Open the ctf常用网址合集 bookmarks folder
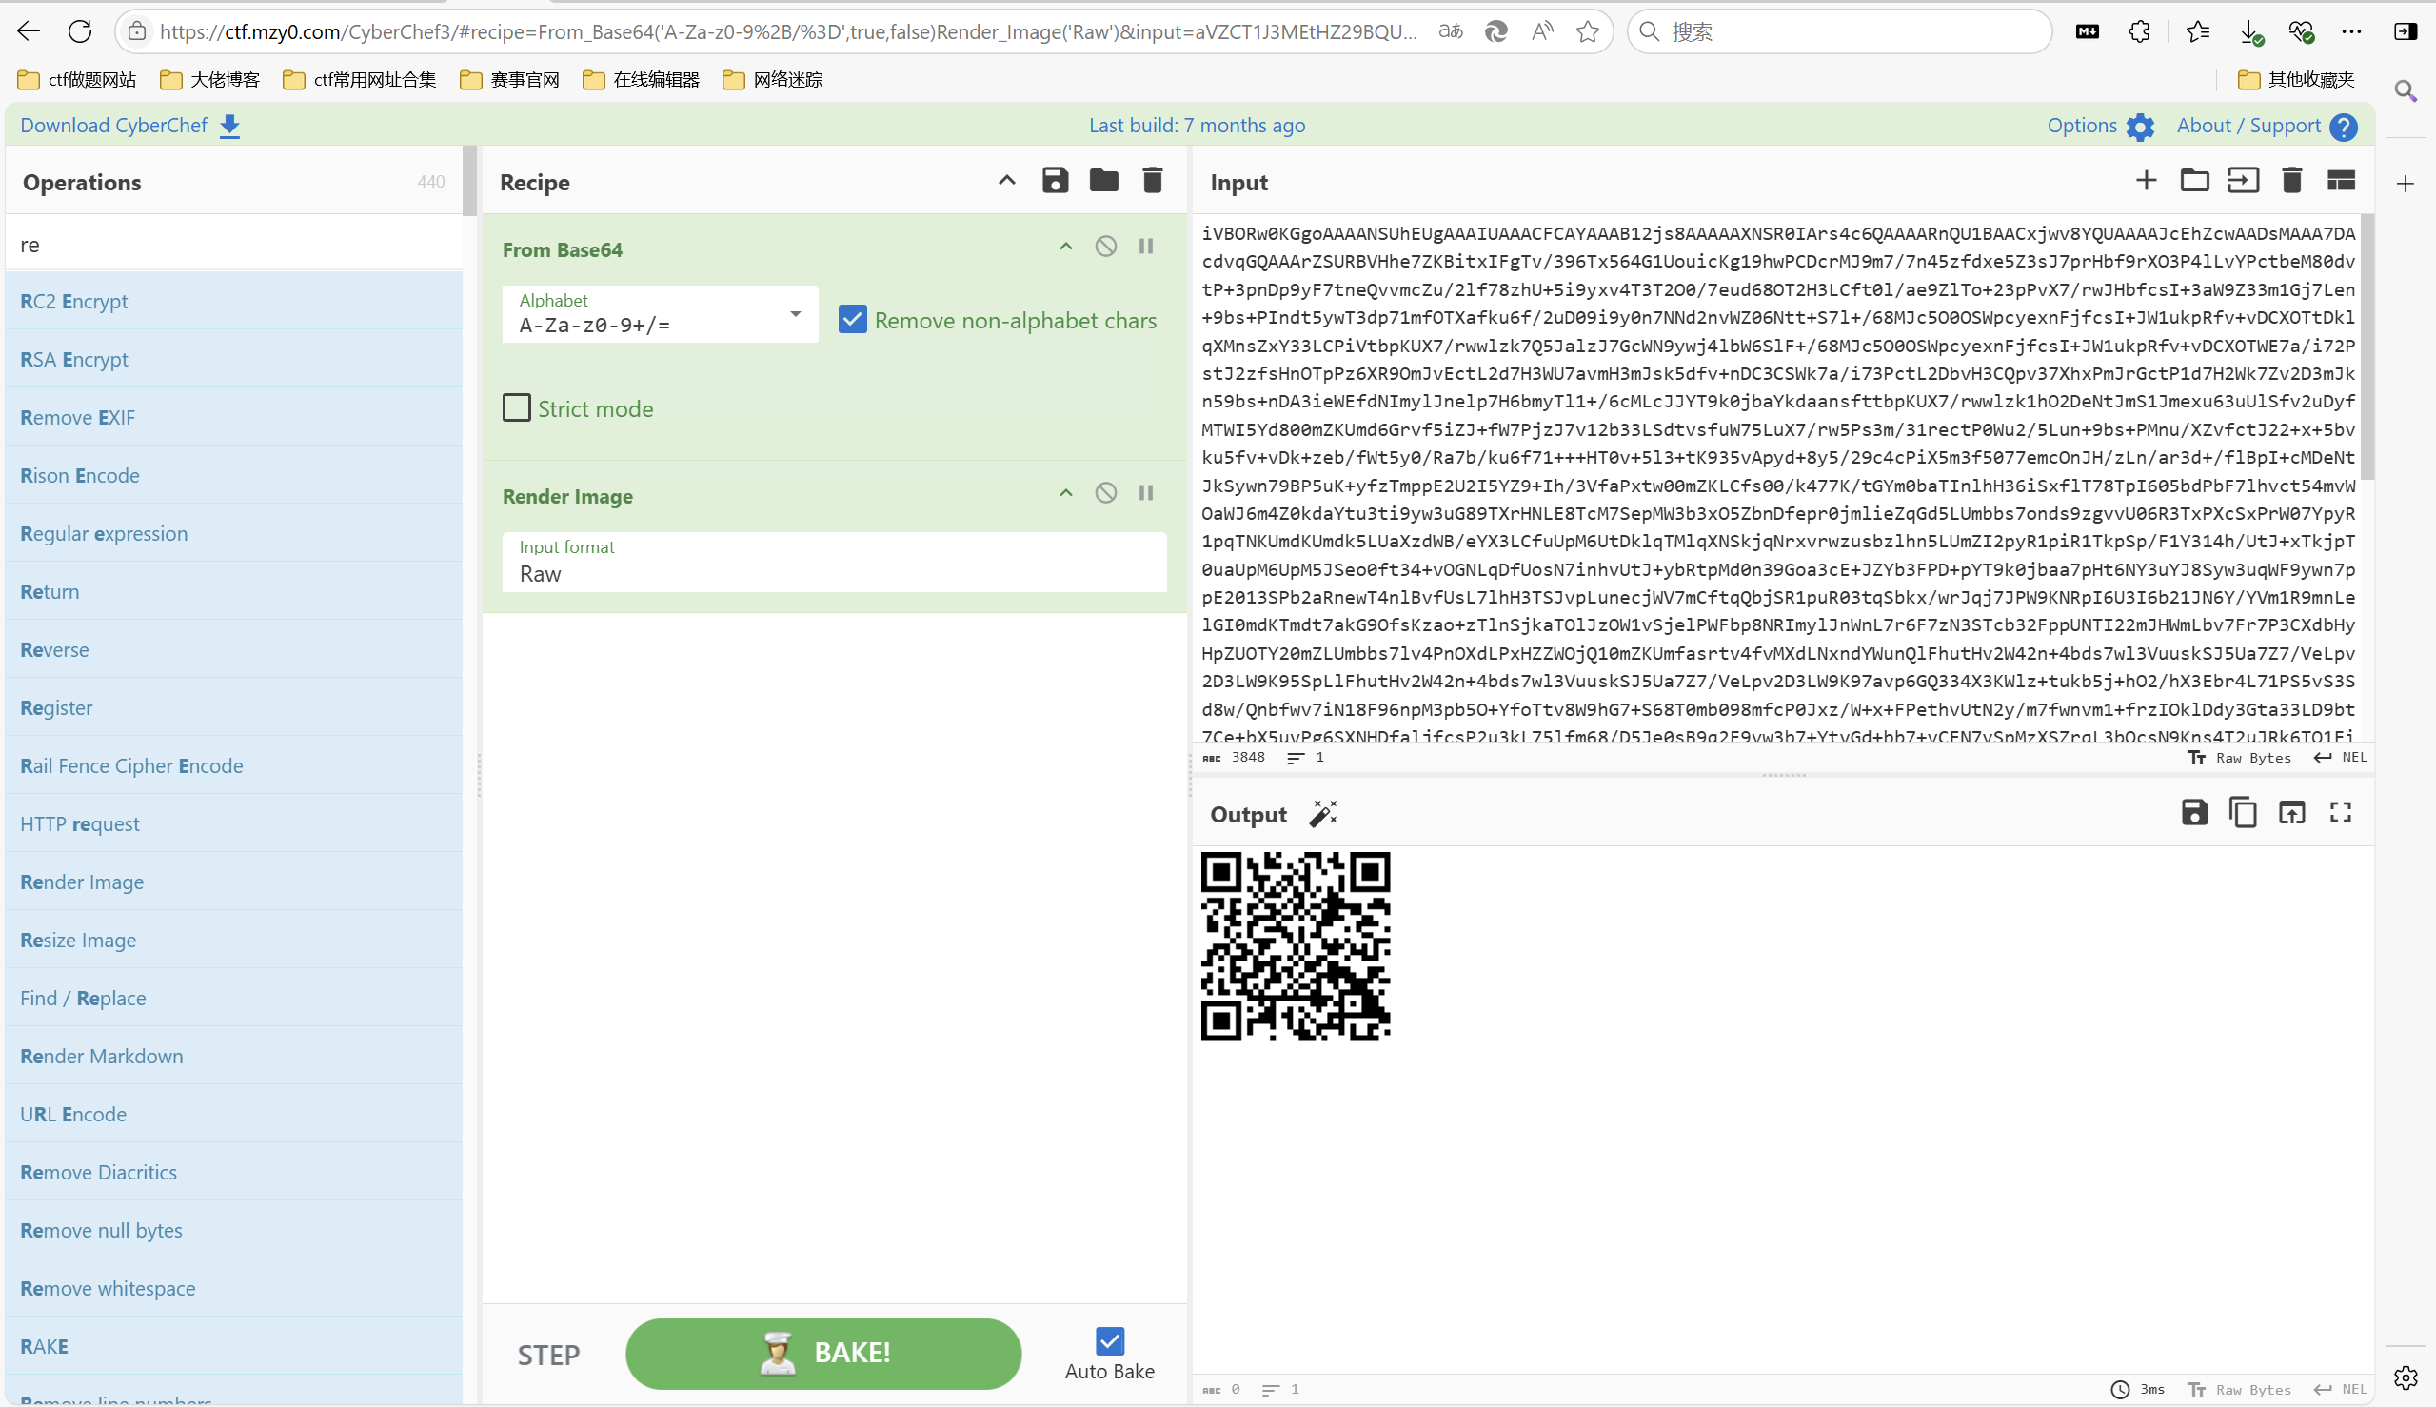The width and height of the screenshot is (2436, 1407). click(x=360, y=79)
